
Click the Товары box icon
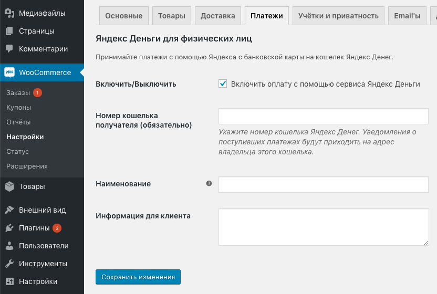[x=9, y=186]
